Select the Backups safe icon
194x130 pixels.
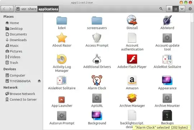point(167,115)
